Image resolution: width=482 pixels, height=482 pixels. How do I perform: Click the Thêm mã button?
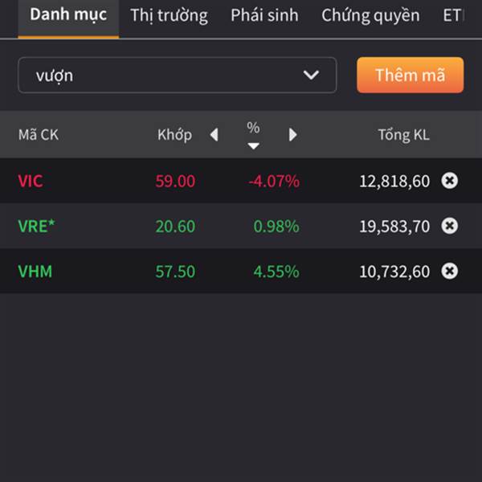click(410, 75)
